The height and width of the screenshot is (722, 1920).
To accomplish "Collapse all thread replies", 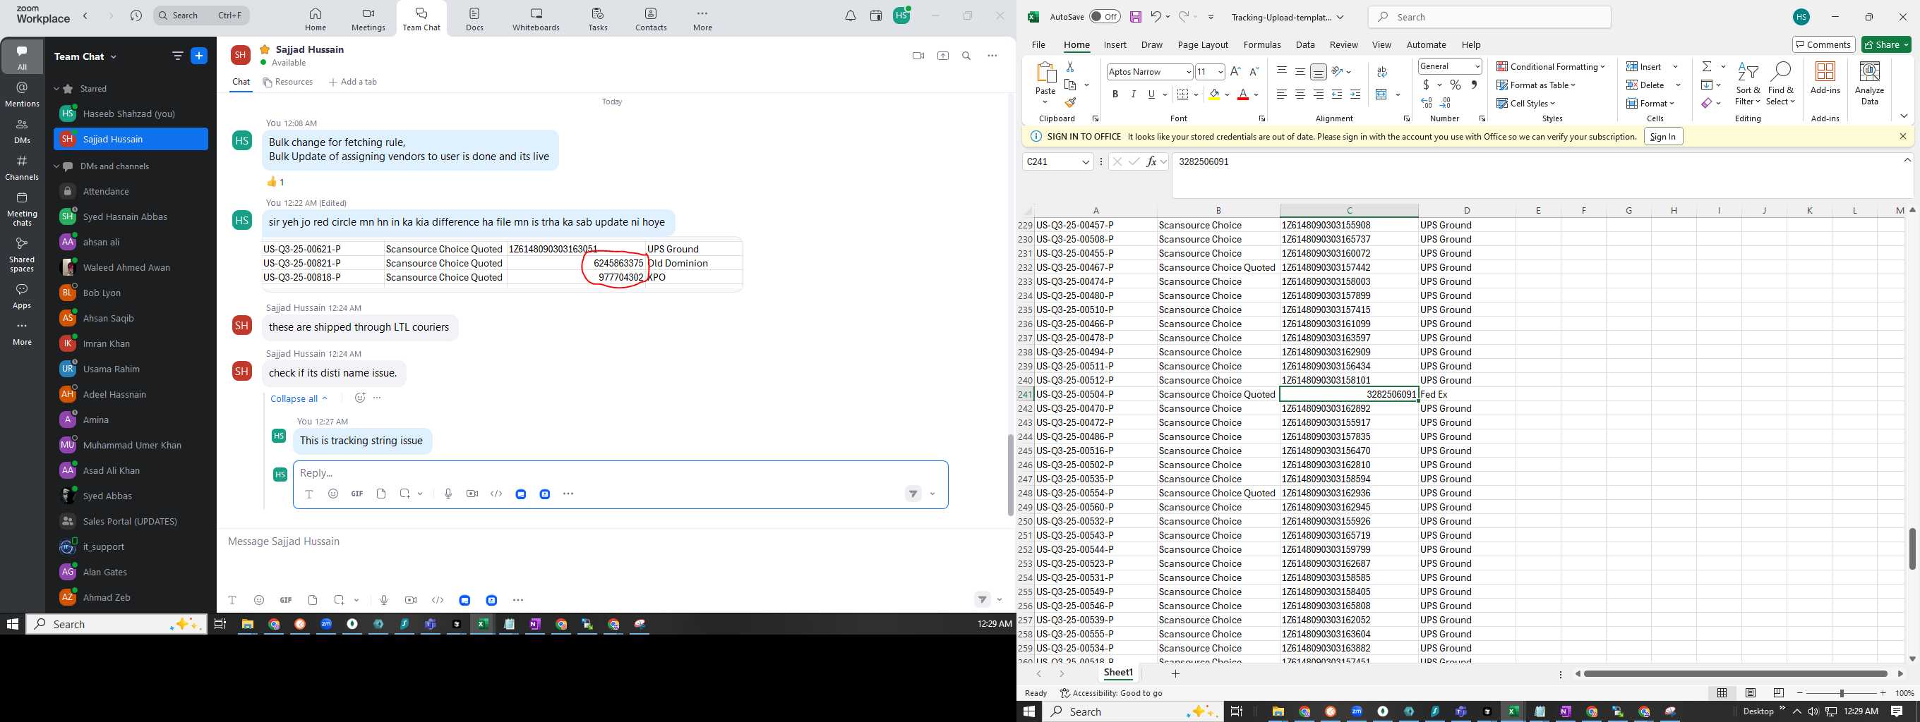I will coord(299,398).
